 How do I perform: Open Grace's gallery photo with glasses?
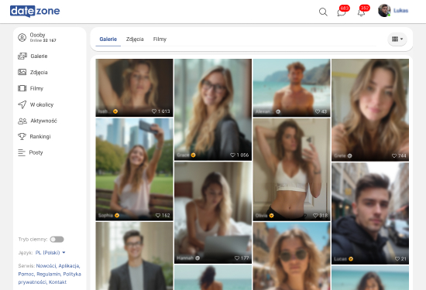tap(213, 109)
